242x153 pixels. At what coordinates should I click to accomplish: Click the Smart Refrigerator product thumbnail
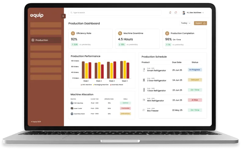click(x=144, y=70)
